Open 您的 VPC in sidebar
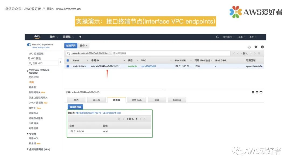This screenshot has width=291, height=164. coord(34,77)
